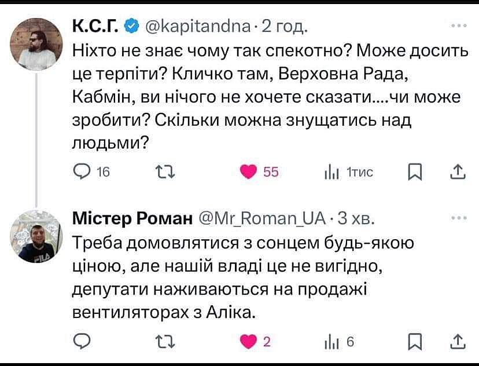Open the @kapitandna handle link
This screenshot has height=366, width=479.
click(196, 27)
